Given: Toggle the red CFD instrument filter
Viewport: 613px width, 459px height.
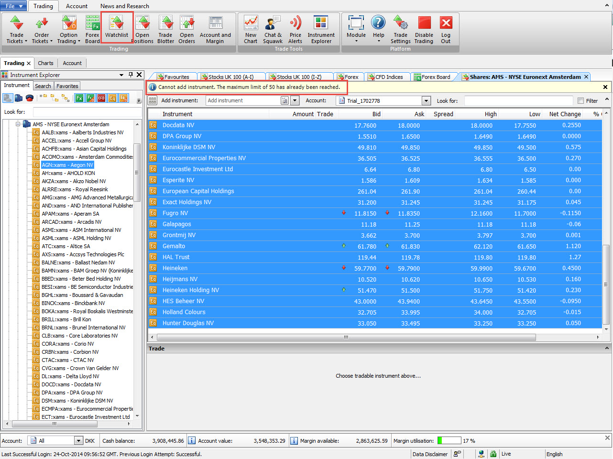Looking at the screenshot, I should coord(101,98).
